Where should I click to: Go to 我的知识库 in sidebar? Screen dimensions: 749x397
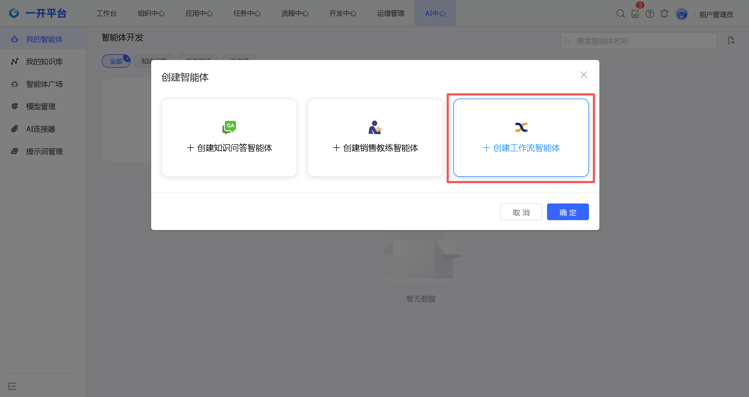click(x=44, y=61)
